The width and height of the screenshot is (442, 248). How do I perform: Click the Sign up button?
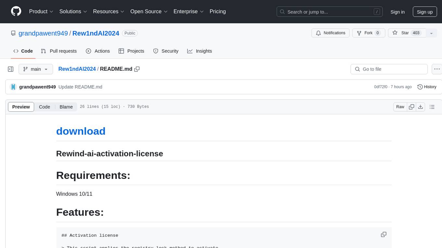(425, 12)
